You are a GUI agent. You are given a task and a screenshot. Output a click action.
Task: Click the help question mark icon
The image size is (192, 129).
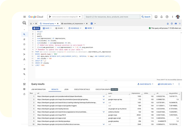167,17
